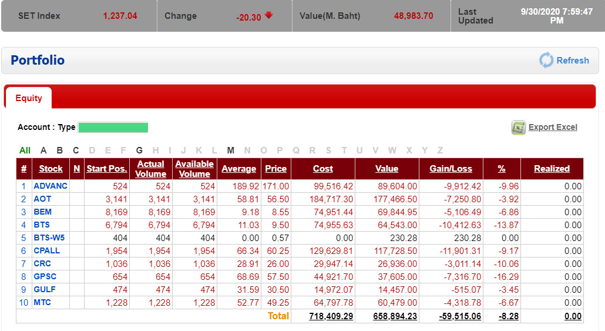Sort by N column header
Screen dimensions: 605x331
(x=77, y=169)
